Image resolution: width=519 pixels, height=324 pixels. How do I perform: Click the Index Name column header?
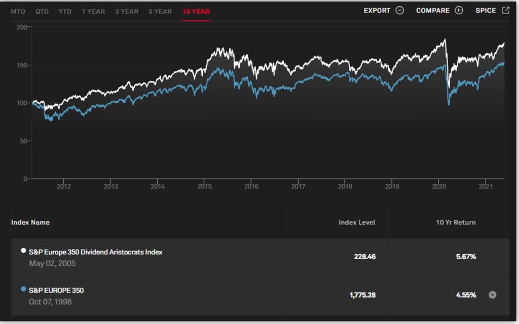tap(30, 223)
